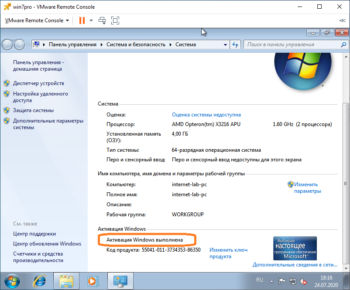Open Диспетчер устройств
Screen dimensions: 350x290
[38, 83]
